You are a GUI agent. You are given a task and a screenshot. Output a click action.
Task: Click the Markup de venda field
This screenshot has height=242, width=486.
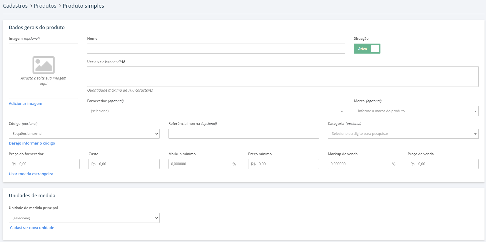363,164
